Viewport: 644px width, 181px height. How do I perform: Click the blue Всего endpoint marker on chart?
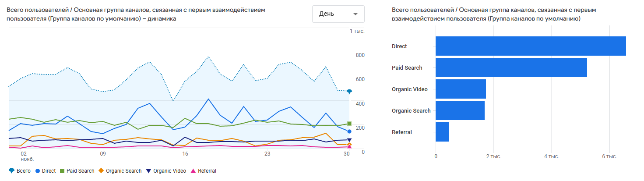[349, 92]
